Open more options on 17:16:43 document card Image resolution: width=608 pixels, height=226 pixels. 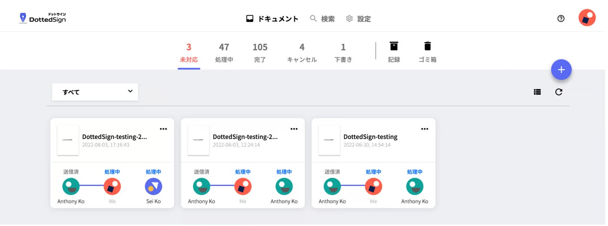coord(163,129)
